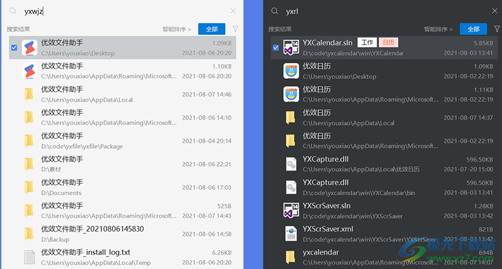This screenshot has height=269, width=502.
Task: Click the DLL gear icon dated 2021-07-20 15:00
Action: pos(291,164)
